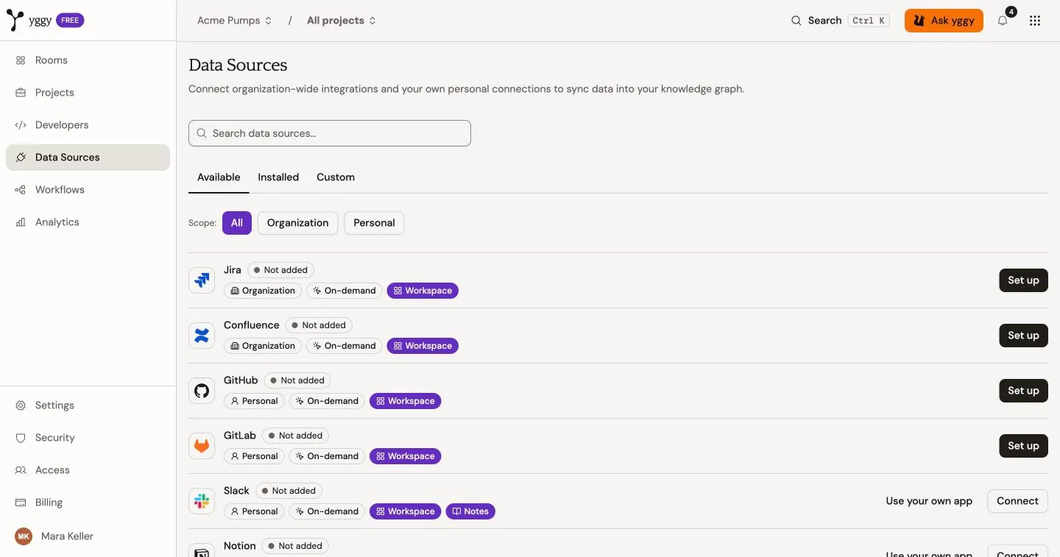Open Workflows in the sidebar

88,190
